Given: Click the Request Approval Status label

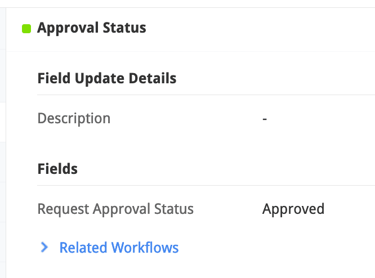Looking at the screenshot, I should tap(115, 209).
